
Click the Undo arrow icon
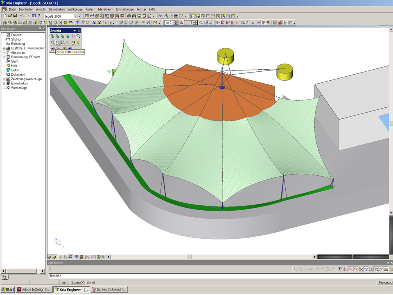point(22,16)
